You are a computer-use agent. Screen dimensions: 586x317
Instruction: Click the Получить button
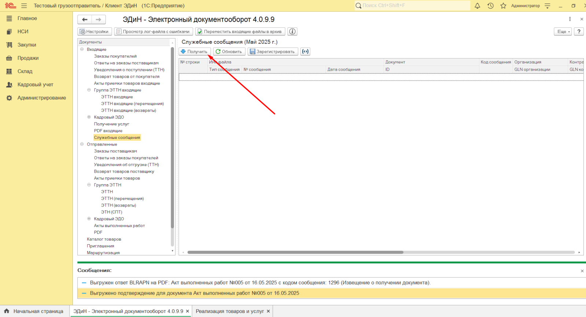click(x=194, y=52)
